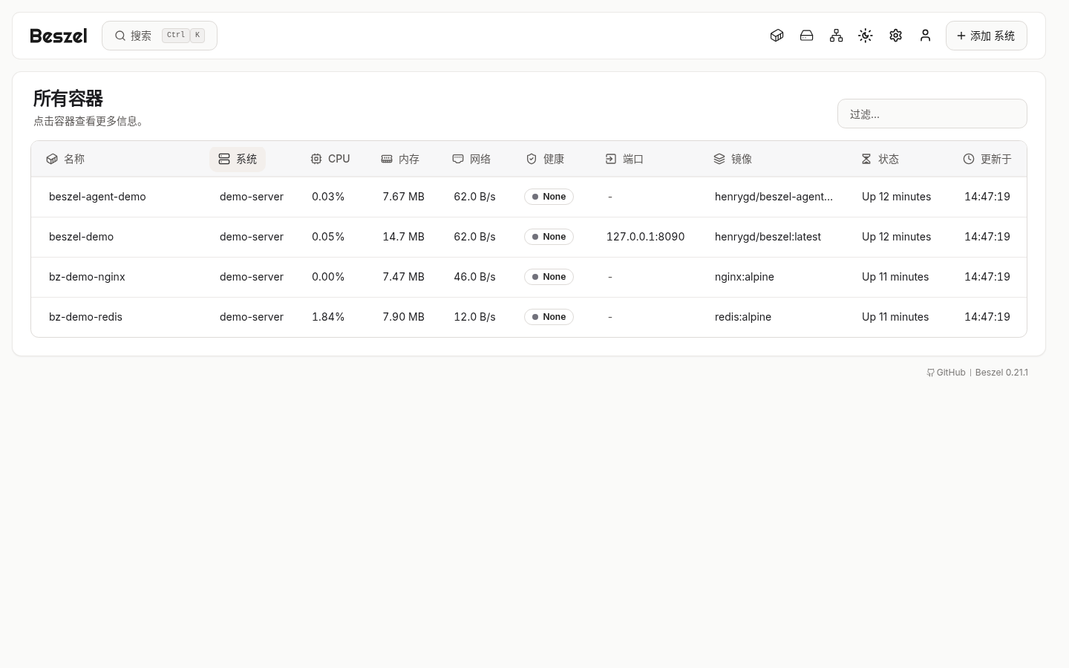Viewport: 1069px width, 668px height.
Task: Click the None health badge for beszel-demo
Action: tap(549, 237)
